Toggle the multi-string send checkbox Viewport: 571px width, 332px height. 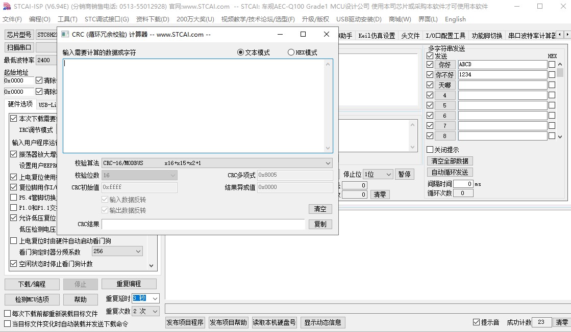click(430, 56)
